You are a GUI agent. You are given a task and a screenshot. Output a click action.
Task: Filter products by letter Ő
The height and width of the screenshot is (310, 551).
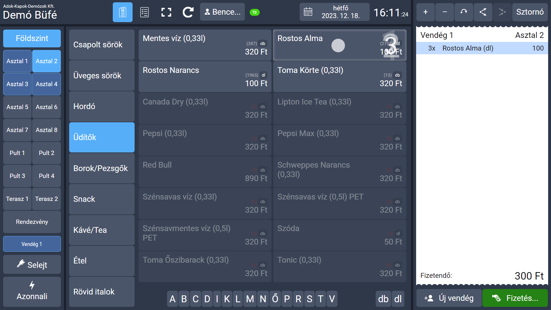click(275, 299)
